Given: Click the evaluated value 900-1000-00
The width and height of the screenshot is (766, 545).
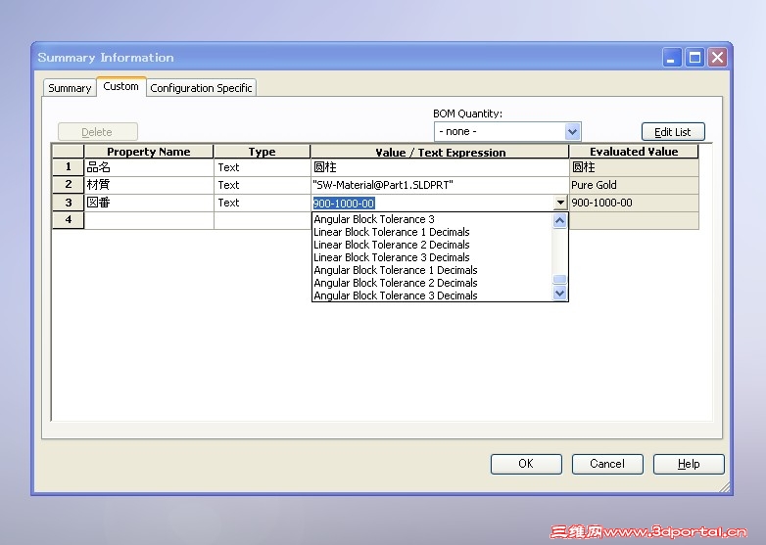Looking at the screenshot, I should 634,203.
